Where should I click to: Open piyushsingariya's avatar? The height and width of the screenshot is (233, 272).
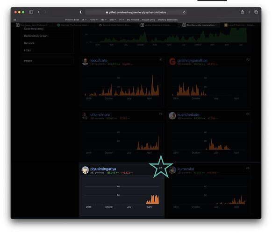[85, 170]
